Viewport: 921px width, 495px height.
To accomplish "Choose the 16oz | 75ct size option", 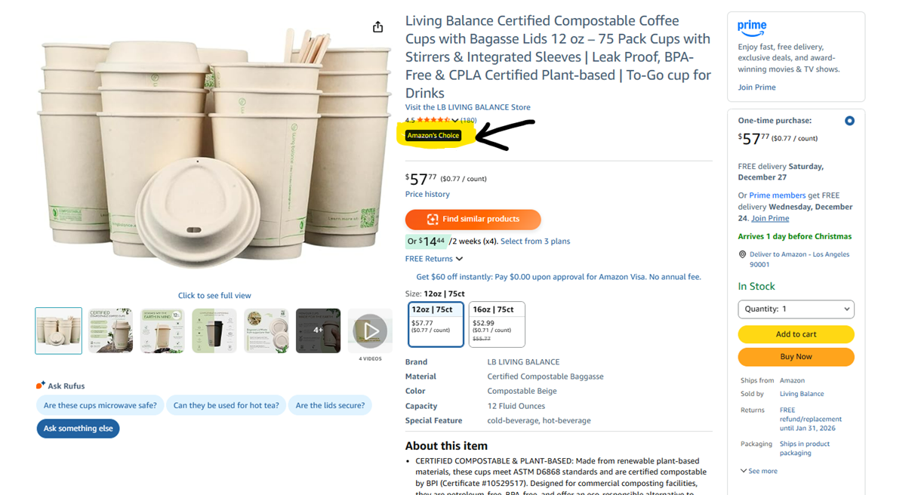I will point(497,324).
